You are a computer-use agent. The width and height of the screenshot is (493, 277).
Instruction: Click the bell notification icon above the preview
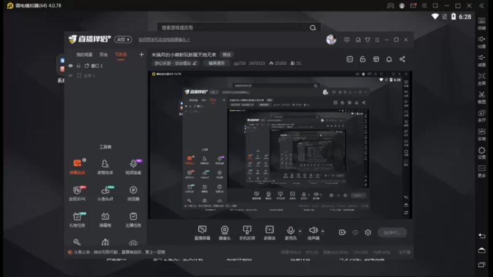389,59
